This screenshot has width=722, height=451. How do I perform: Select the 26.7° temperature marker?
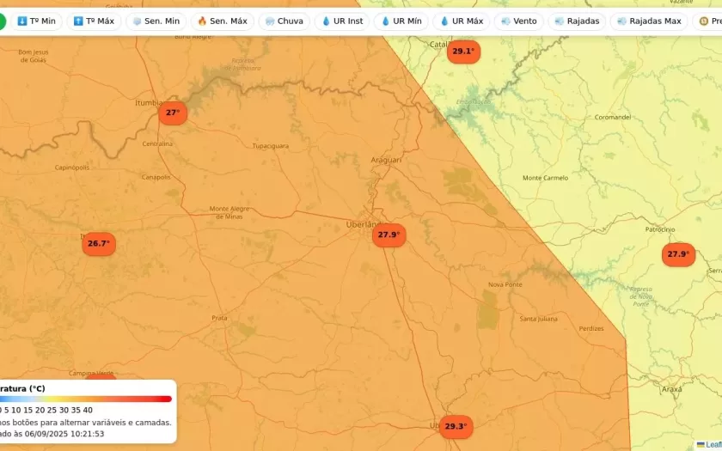[x=99, y=244]
